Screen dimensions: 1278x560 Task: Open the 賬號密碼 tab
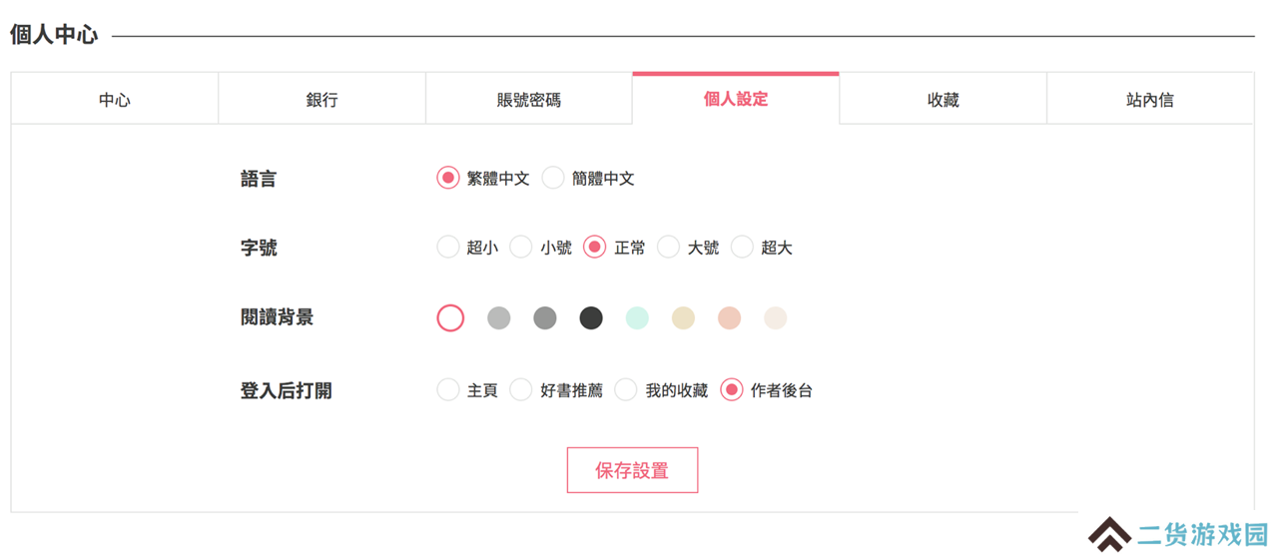tap(529, 100)
